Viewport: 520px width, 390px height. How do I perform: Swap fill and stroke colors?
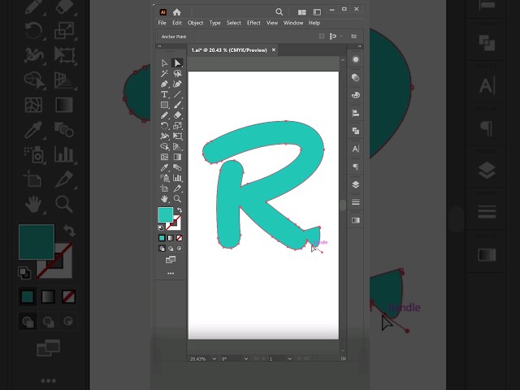[x=180, y=210]
